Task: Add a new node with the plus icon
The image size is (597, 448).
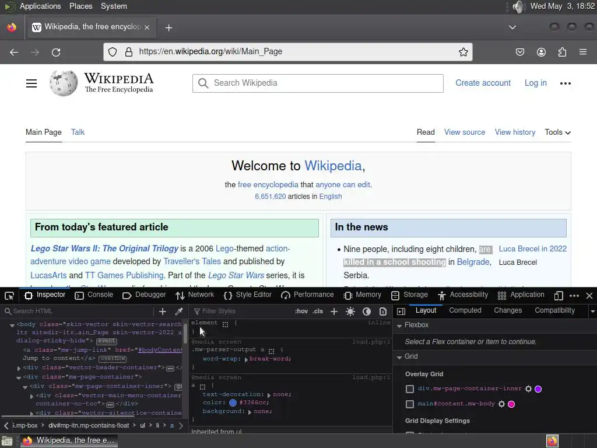Action: coord(163,311)
